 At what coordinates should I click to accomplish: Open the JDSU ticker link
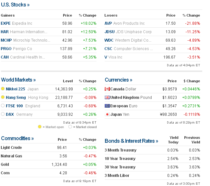coord(110,32)
